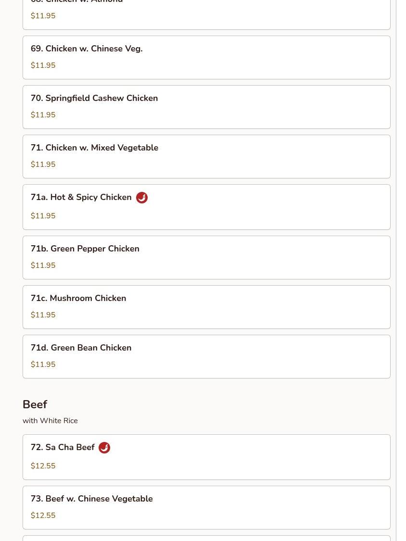Click $11.95 price under Green Bean Chicken

(43, 365)
